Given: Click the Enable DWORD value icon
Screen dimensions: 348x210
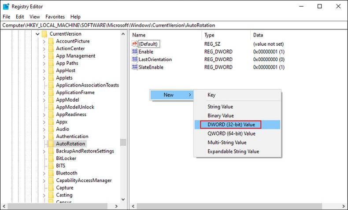Looking at the screenshot, I should 134,52.
